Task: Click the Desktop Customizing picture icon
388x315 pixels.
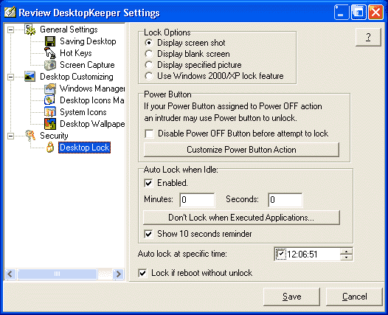Action: [x=30, y=77]
